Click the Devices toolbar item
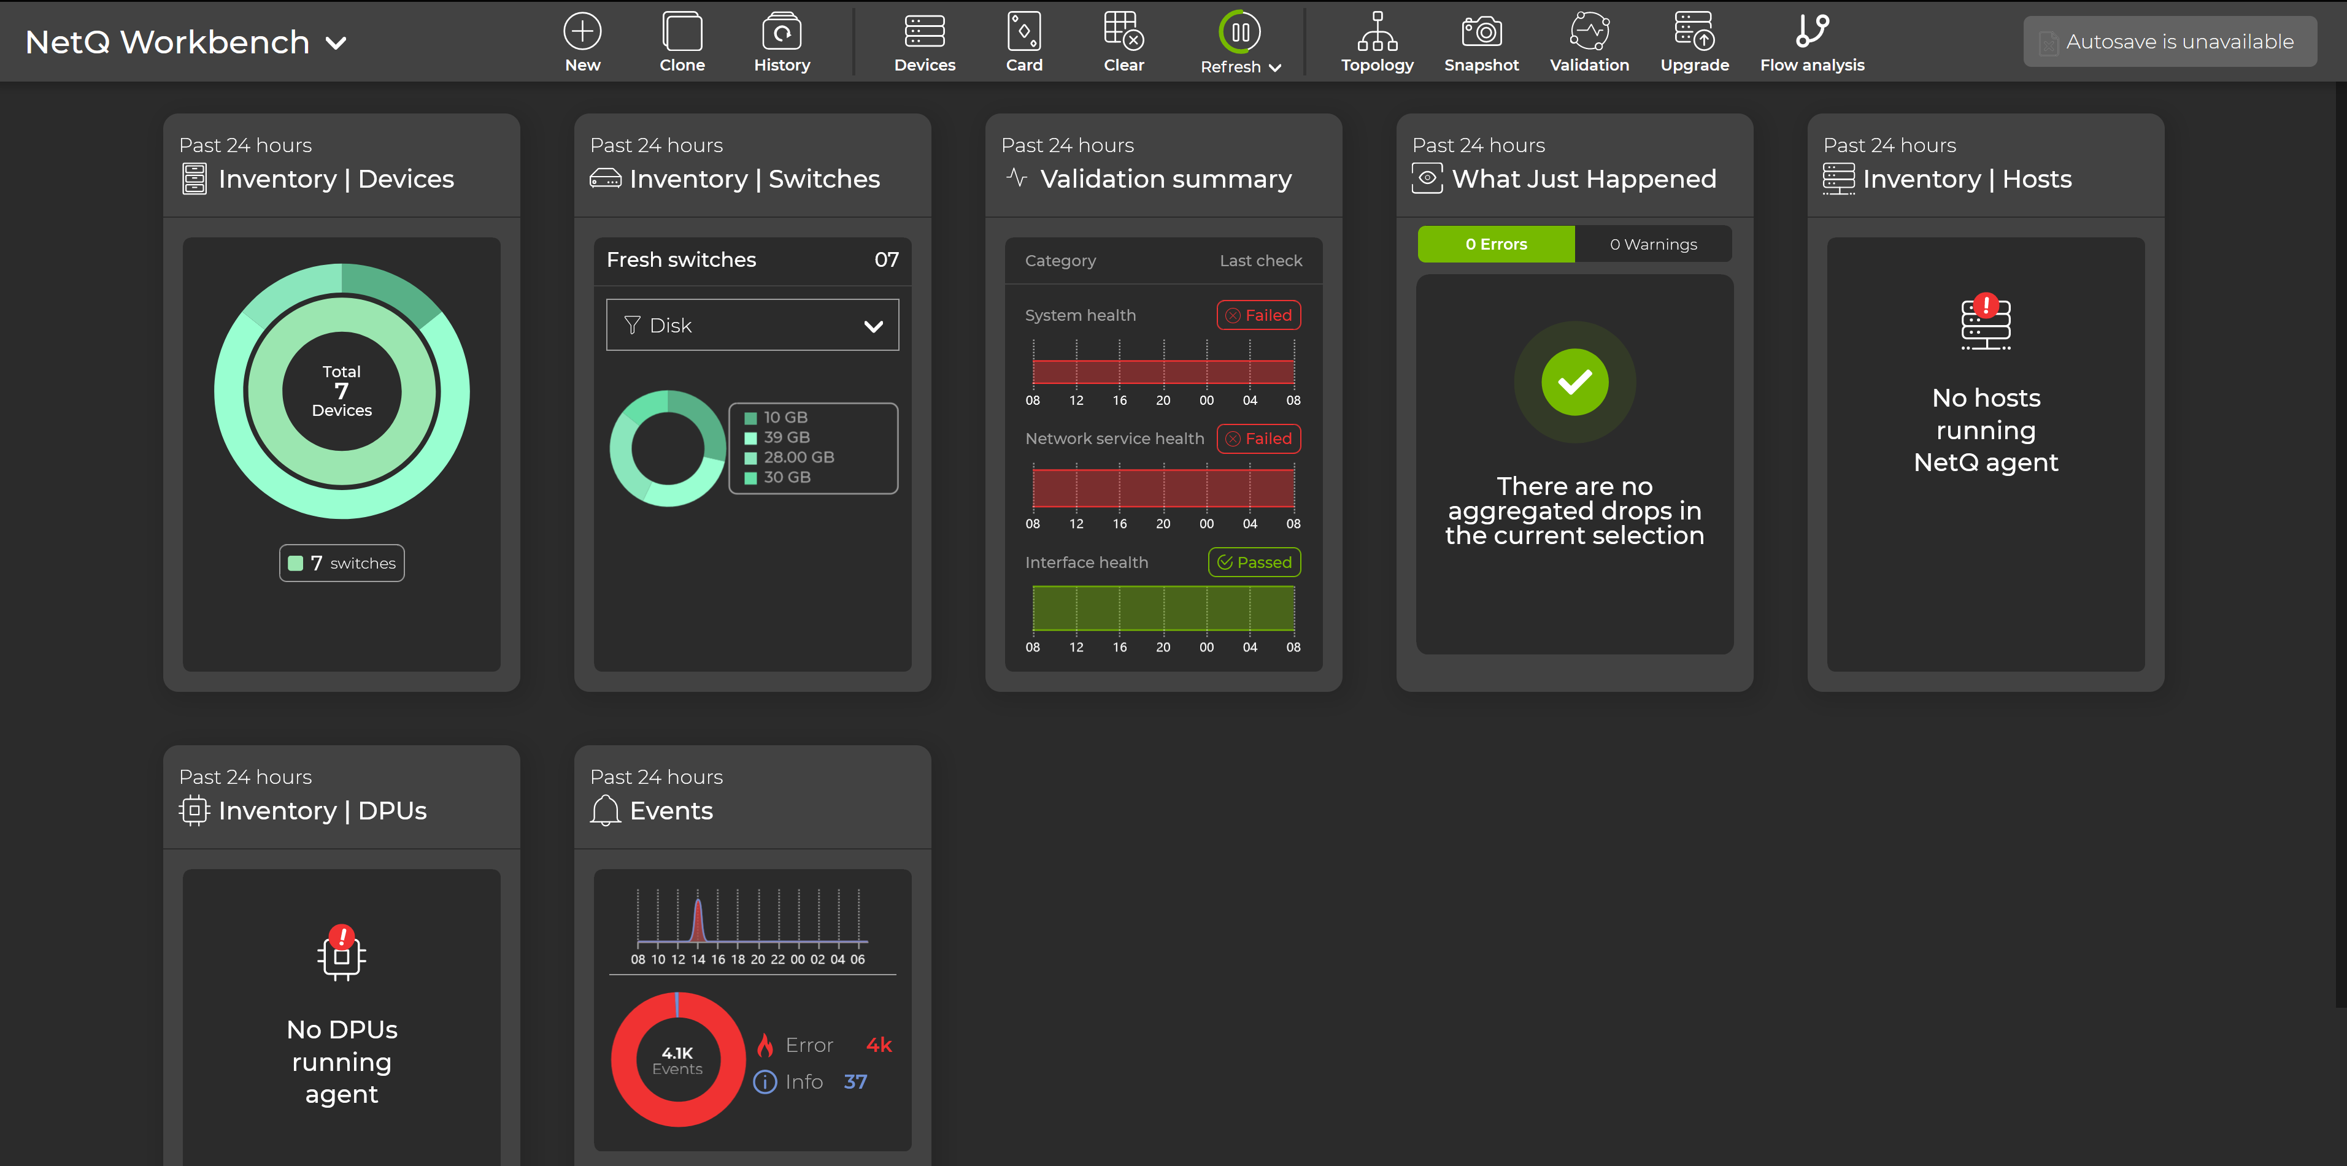The image size is (2347, 1166). (x=923, y=40)
